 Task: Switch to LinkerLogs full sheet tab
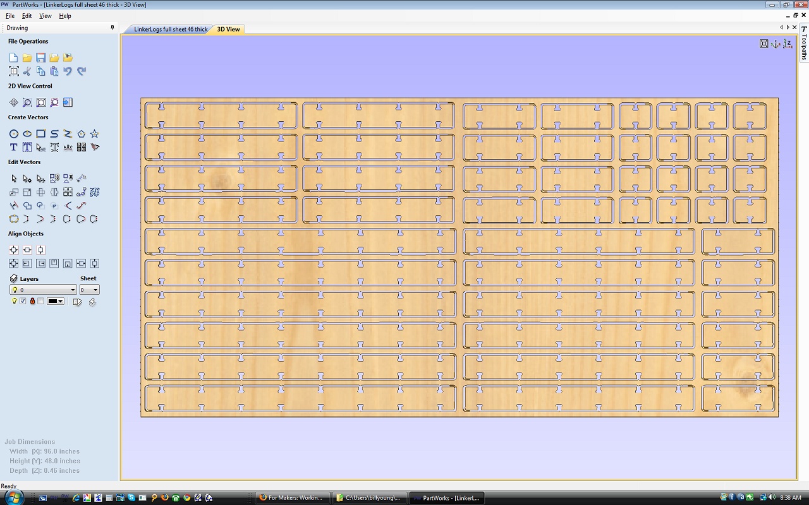pyautogui.click(x=170, y=29)
